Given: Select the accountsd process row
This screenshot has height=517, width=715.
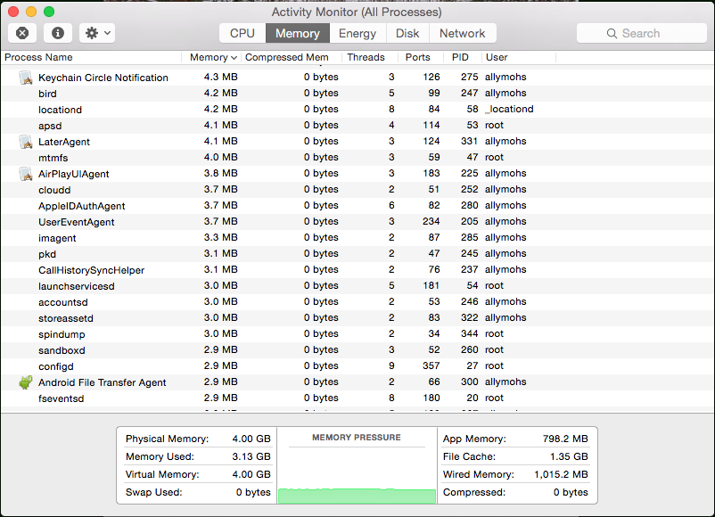Looking at the screenshot, I should 357,302.
